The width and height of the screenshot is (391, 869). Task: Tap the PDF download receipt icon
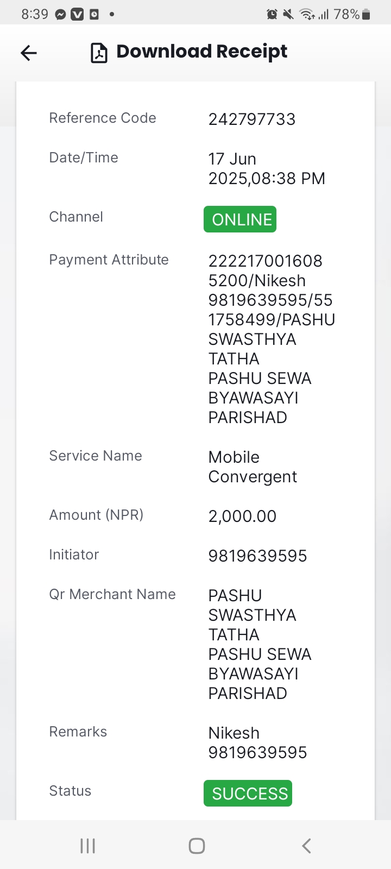pos(99,53)
